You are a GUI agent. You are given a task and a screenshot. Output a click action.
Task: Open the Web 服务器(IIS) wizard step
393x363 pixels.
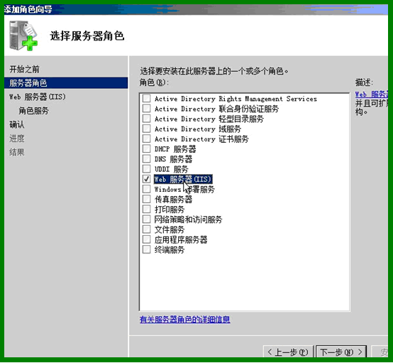tap(38, 97)
